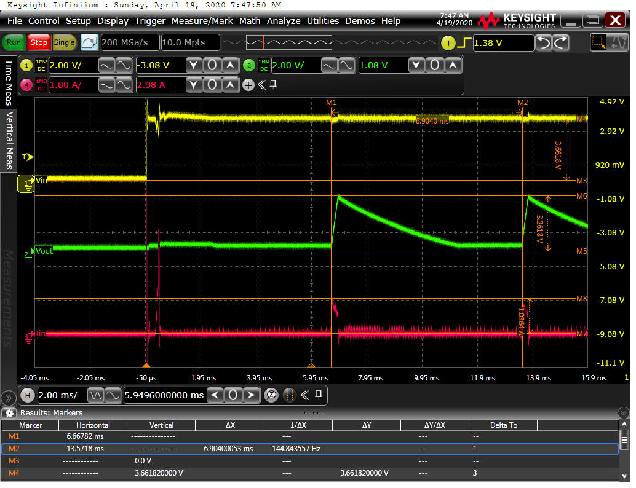Open the Measure/Mark menu
Image resolution: width=636 pixels, height=488 pixels.
point(202,21)
